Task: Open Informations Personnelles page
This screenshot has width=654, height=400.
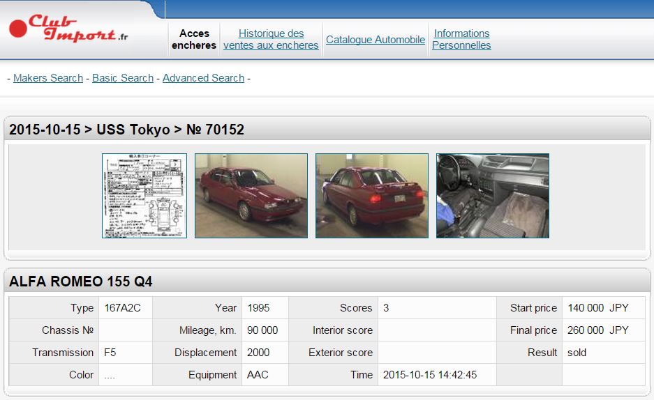Action: click(461, 39)
